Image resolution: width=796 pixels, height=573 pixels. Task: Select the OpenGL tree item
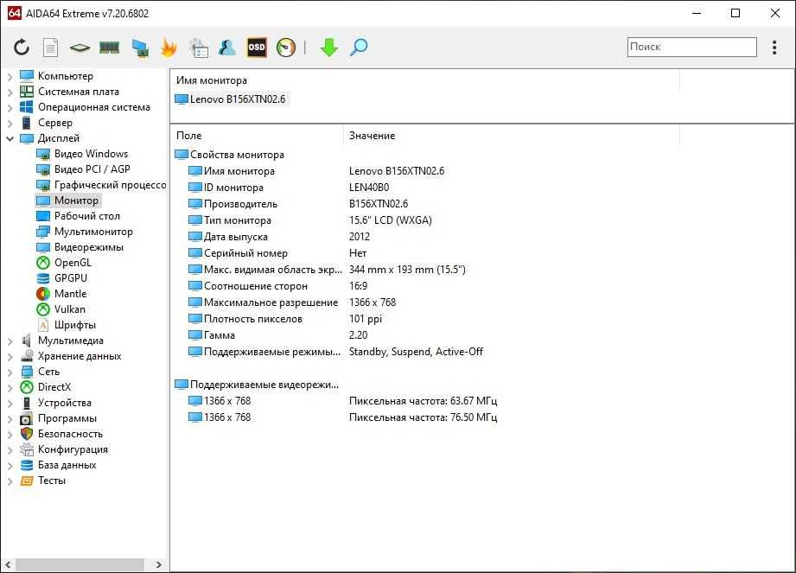coord(65,263)
